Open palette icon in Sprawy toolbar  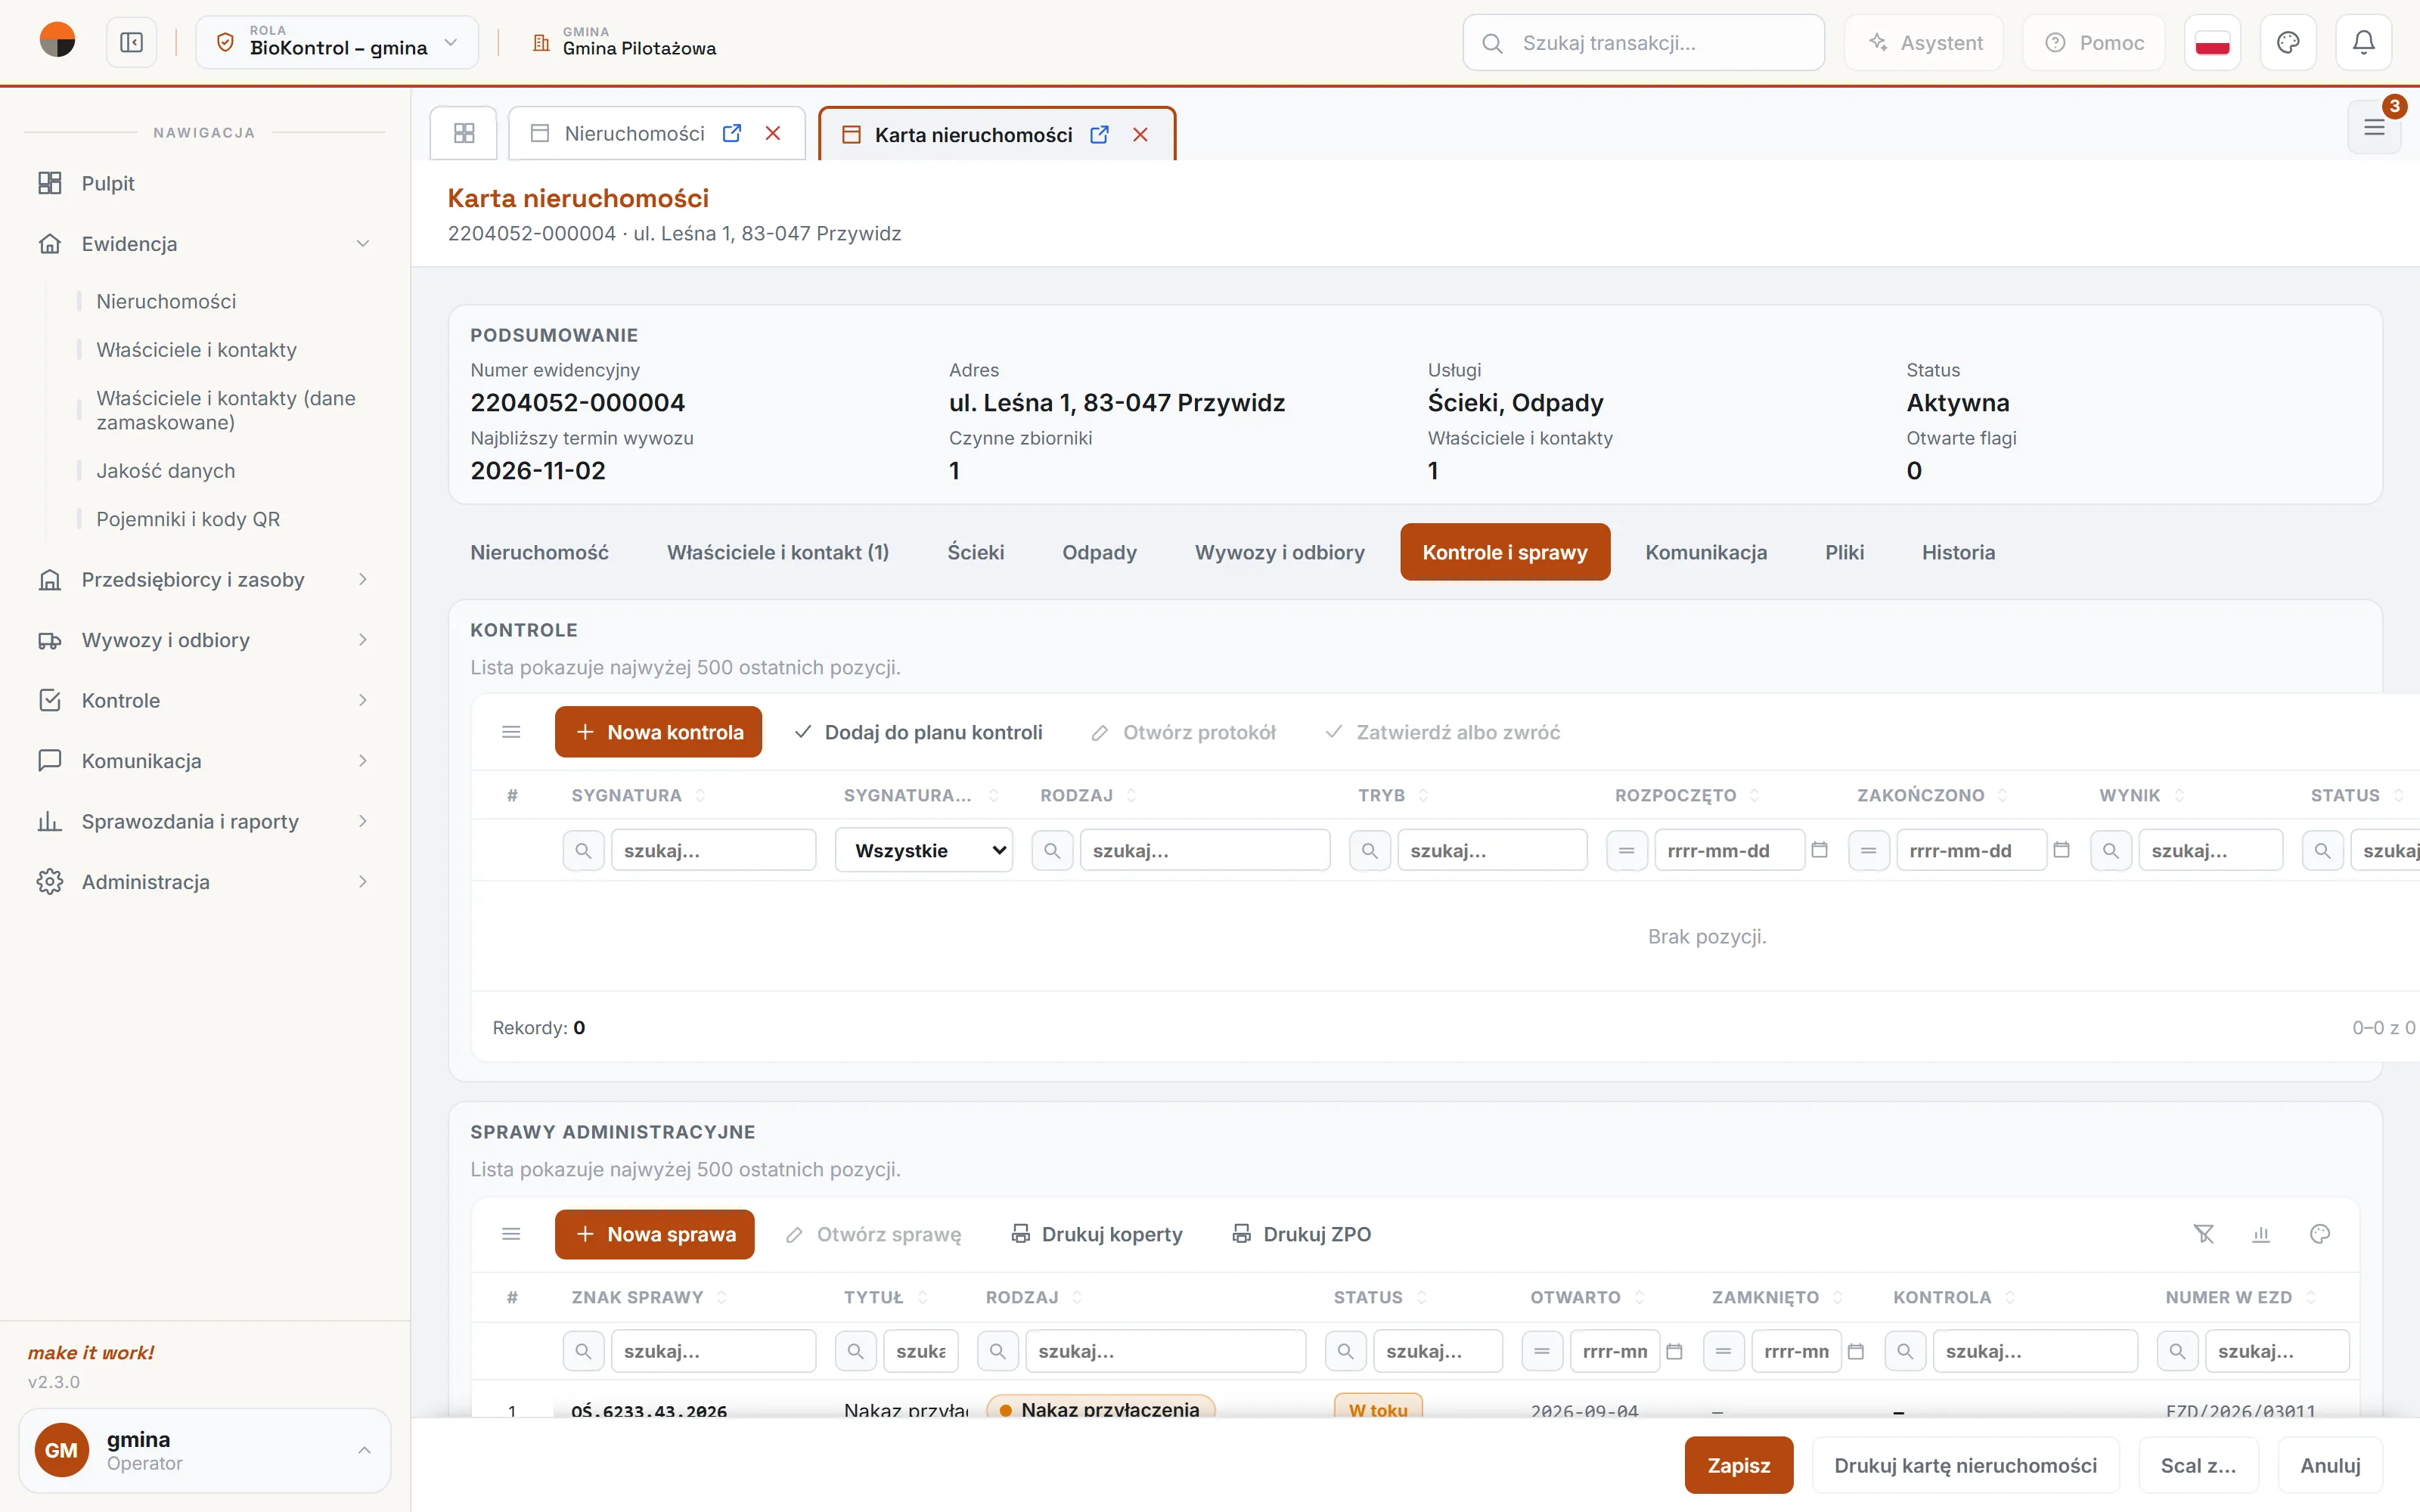(x=2320, y=1234)
